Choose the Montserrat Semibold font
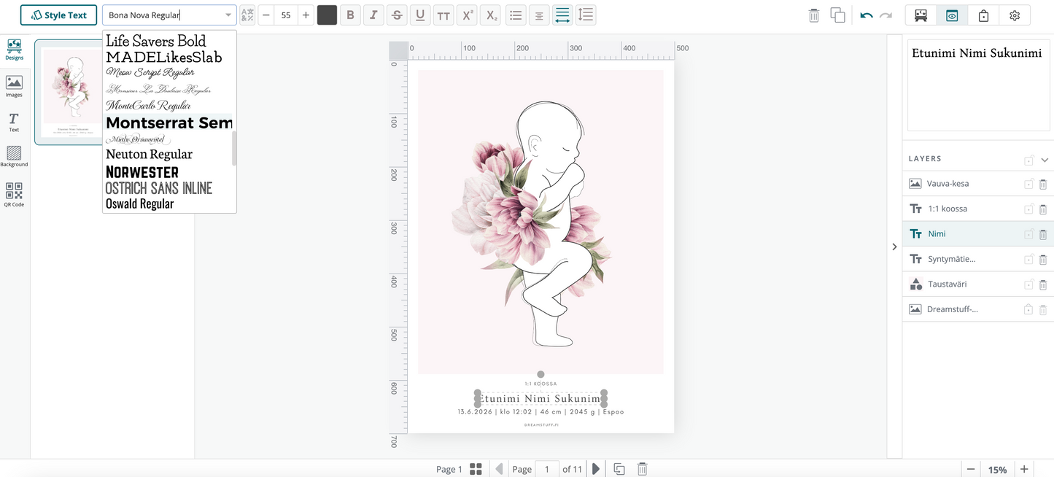 (168, 123)
